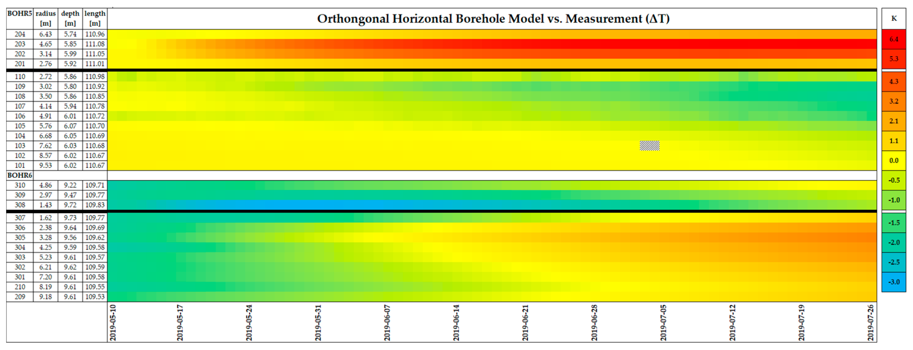Click the gray hatched cell in heatmap

point(649,146)
